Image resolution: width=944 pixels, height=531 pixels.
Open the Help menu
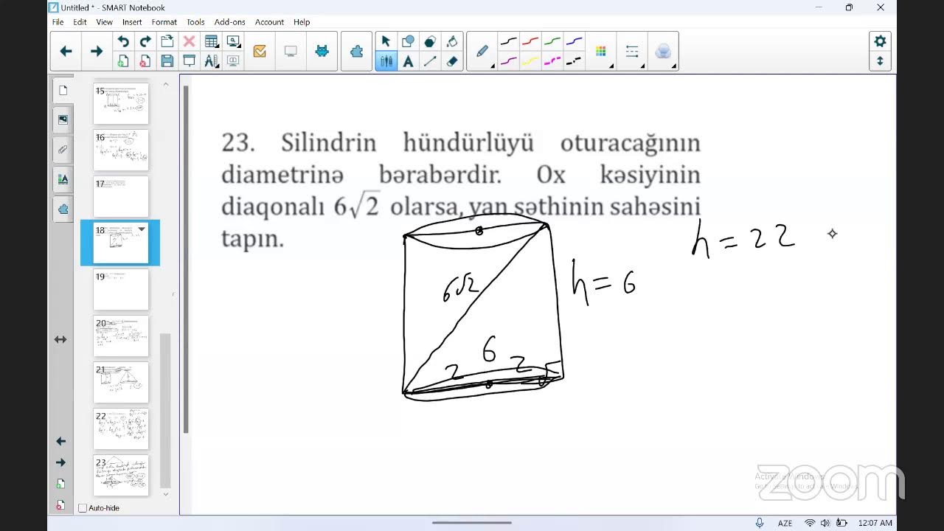point(302,22)
